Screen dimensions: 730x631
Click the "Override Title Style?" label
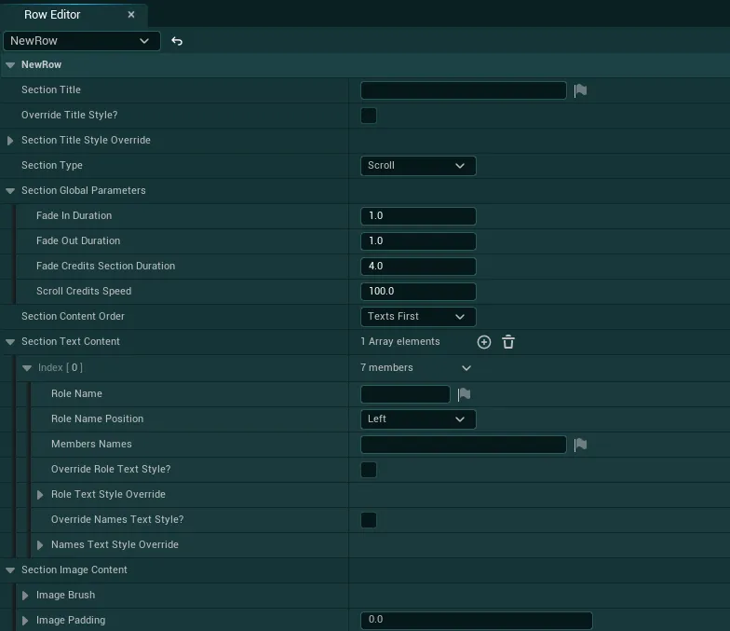(69, 116)
